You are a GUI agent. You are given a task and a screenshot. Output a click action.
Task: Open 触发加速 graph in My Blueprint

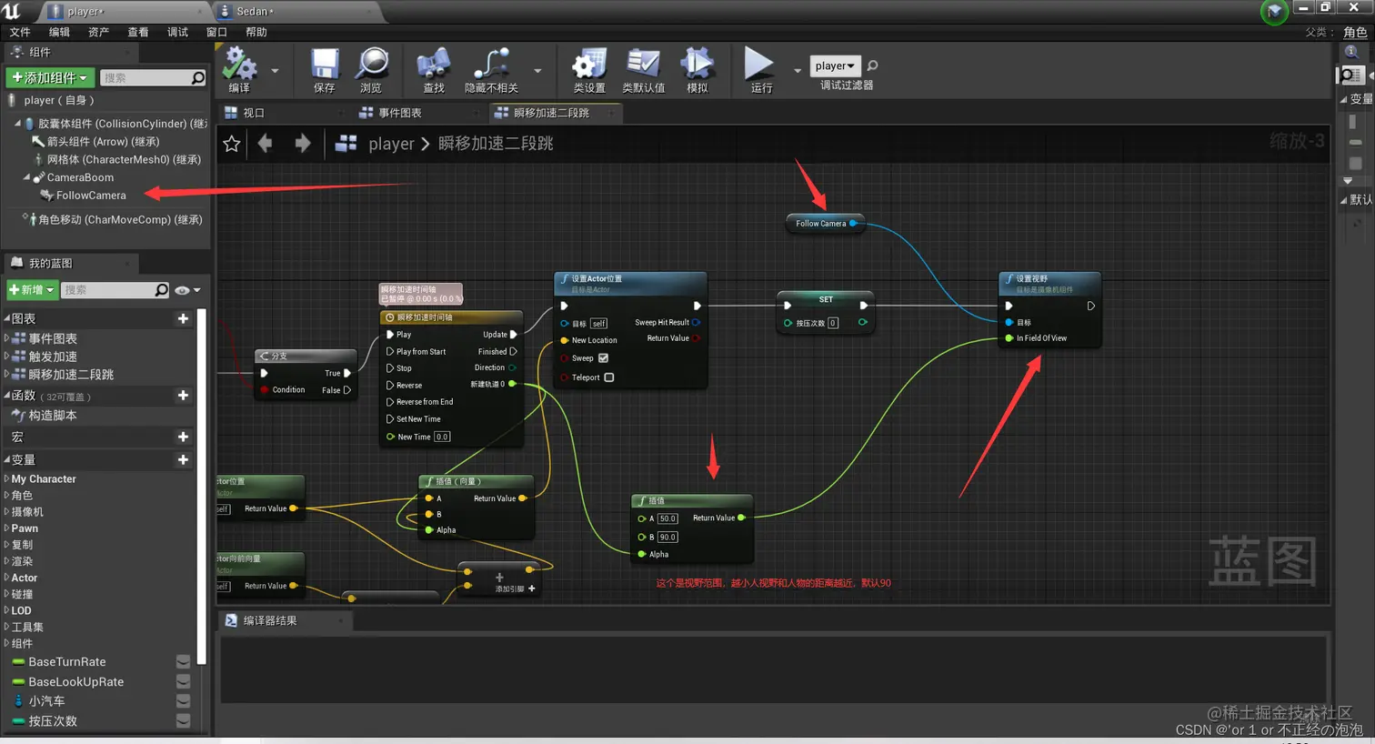pos(53,357)
